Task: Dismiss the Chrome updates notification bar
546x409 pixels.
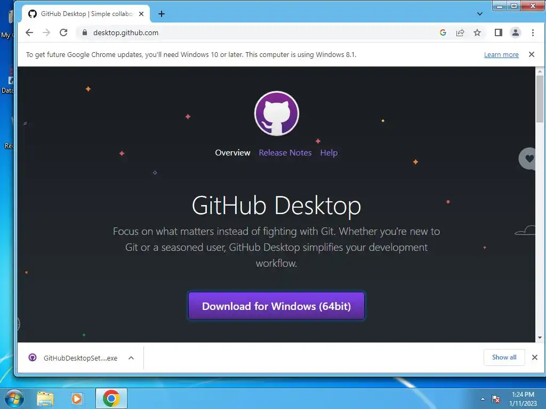Action: coord(532,54)
